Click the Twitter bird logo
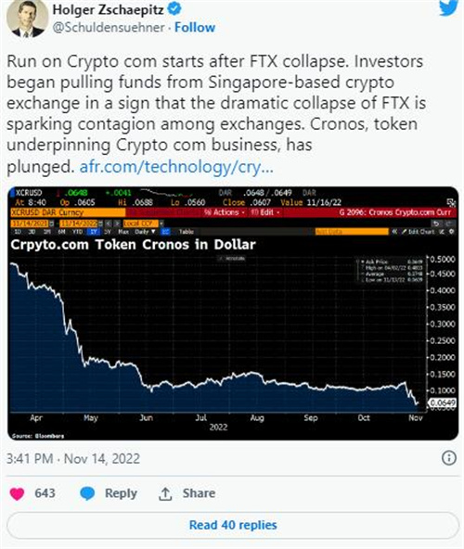This screenshot has width=464, height=549. 449,7
